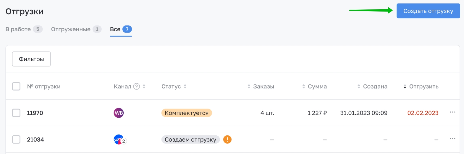
Task: Click the Ozon channel icon for shipment 21034
Action: tap(119, 140)
